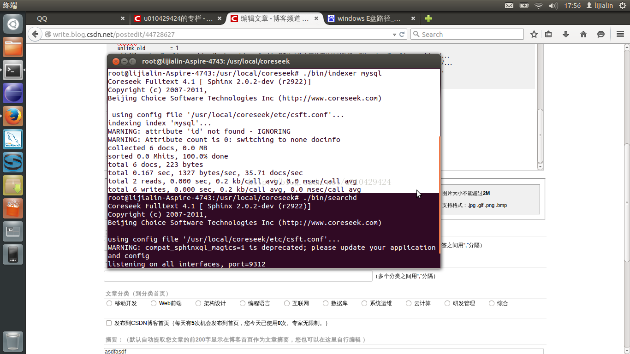Click the terminal window title bar
The height and width of the screenshot is (354, 630).
coord(274,61)
